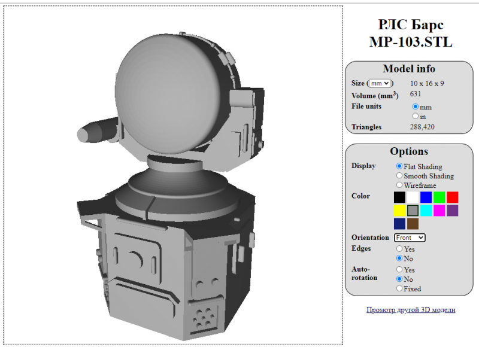
Task: Switch display to Wireframe
Action: click(x=399, y=185)
